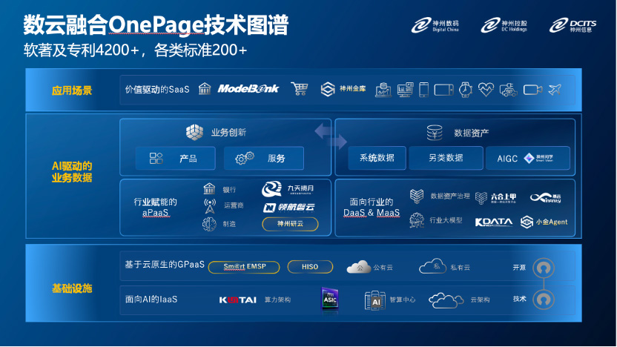
Task: Select the 服务 gear button
Action: pyautogui.click(x=263, y=158)
